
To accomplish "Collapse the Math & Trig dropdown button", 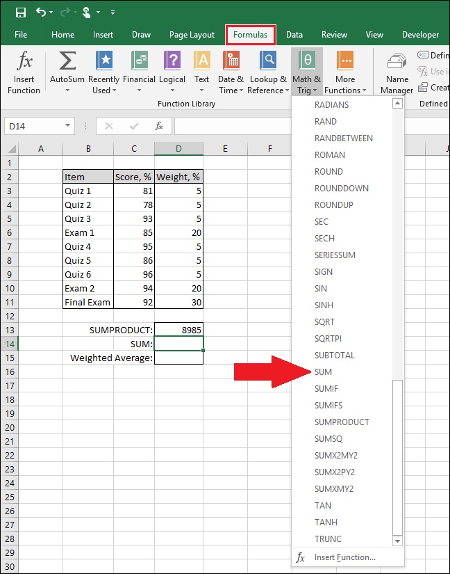I will pos(307,72).
